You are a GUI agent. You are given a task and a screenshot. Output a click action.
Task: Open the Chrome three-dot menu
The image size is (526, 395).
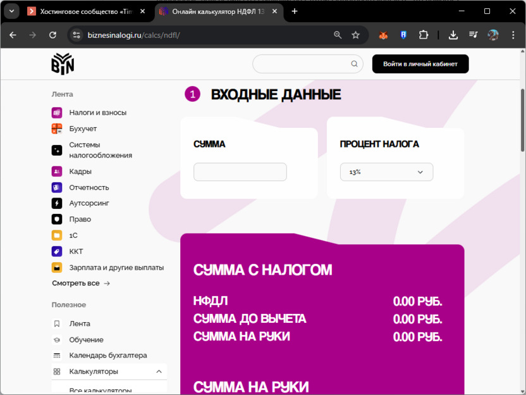coord(515,35)
